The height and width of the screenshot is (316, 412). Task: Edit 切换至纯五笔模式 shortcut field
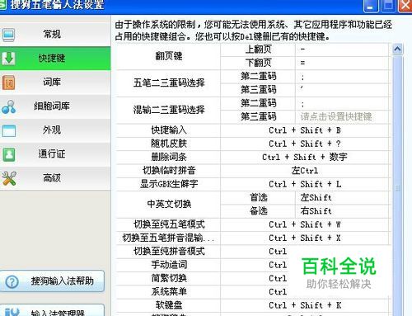click(x=305, y=224)
